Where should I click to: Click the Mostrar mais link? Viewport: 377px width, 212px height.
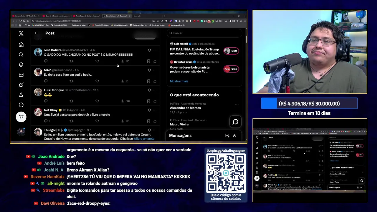[x=179, y=81]
